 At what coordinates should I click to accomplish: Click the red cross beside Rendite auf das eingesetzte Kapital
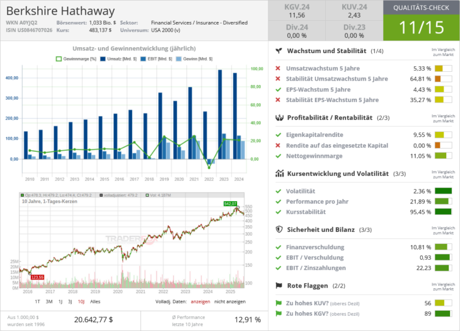(x=278, y=145)
